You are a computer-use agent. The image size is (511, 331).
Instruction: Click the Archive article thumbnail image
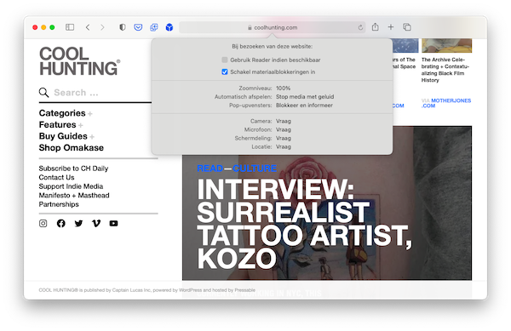(446, 46)
